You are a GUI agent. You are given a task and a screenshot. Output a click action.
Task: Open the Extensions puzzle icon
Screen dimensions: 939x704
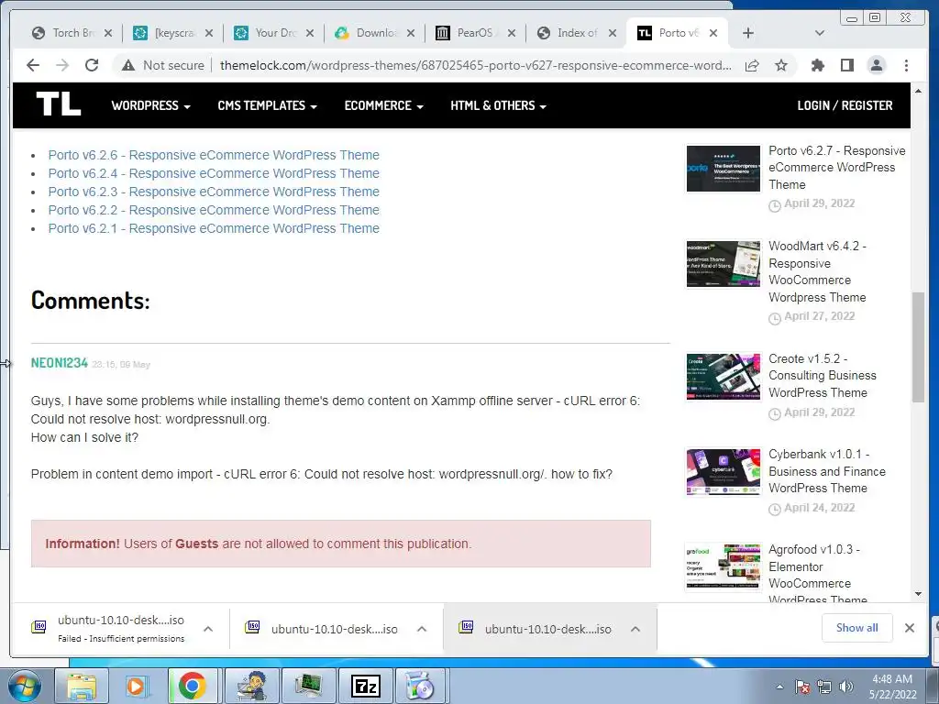(x=817, y=65)
